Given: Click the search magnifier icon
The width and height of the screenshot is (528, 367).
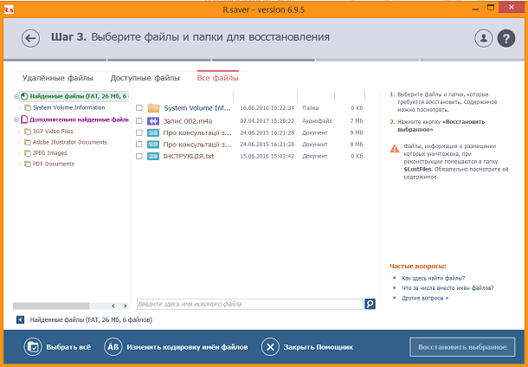Looking at the screenshot, I should coord(370,304).
